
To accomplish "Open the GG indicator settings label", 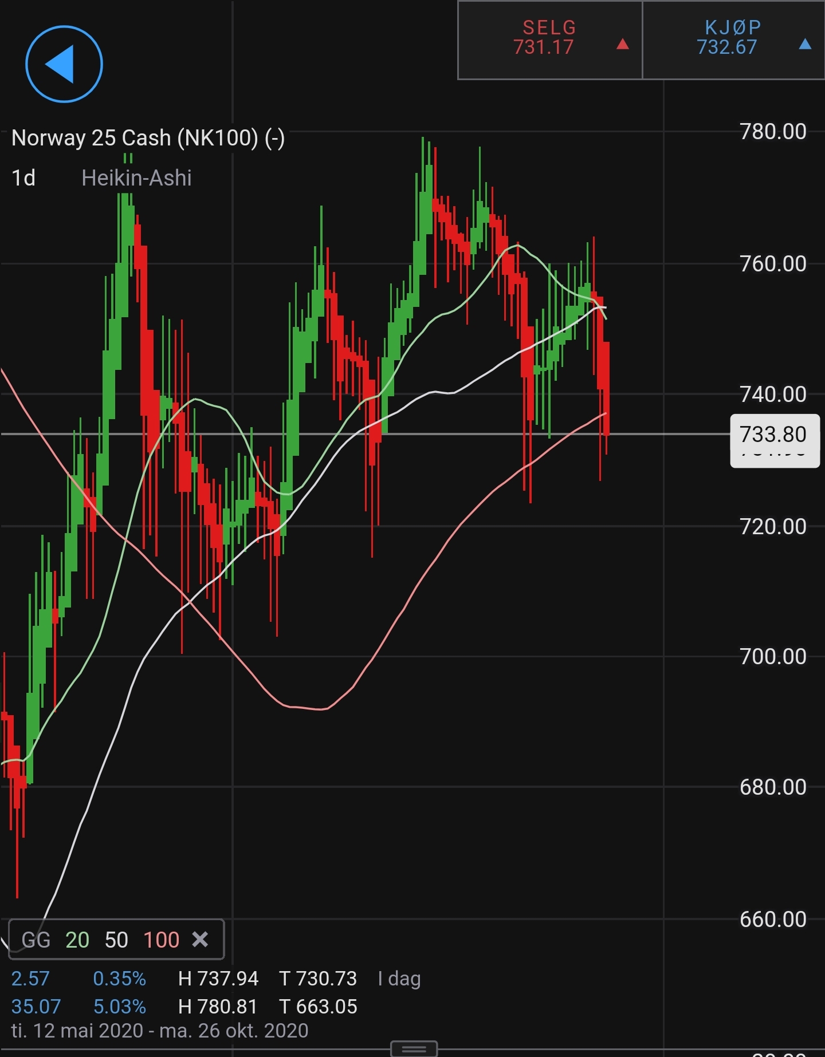I will [x=36, y=940].
